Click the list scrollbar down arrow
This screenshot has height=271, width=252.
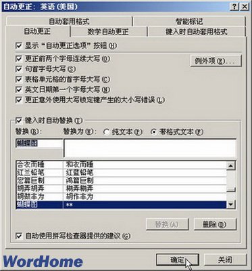pos(231,205)
